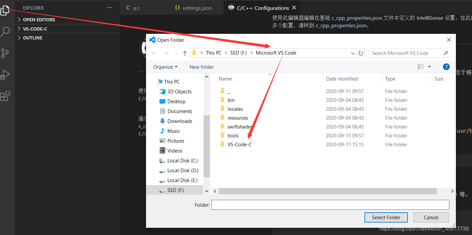The image size is (472, 235).
Task: Change the view layout icon
Action: 421,67
